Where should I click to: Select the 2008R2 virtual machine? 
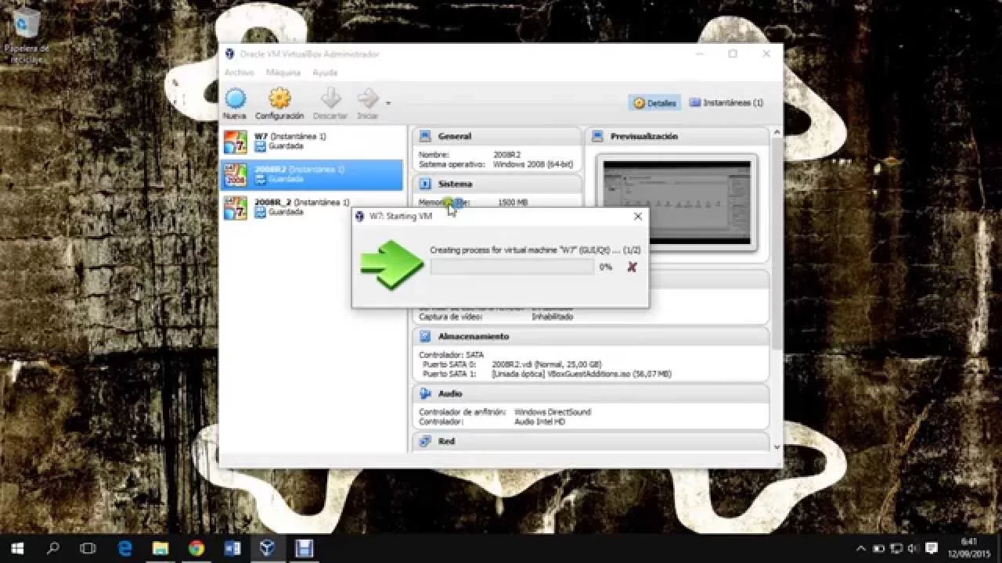point(312,174)
